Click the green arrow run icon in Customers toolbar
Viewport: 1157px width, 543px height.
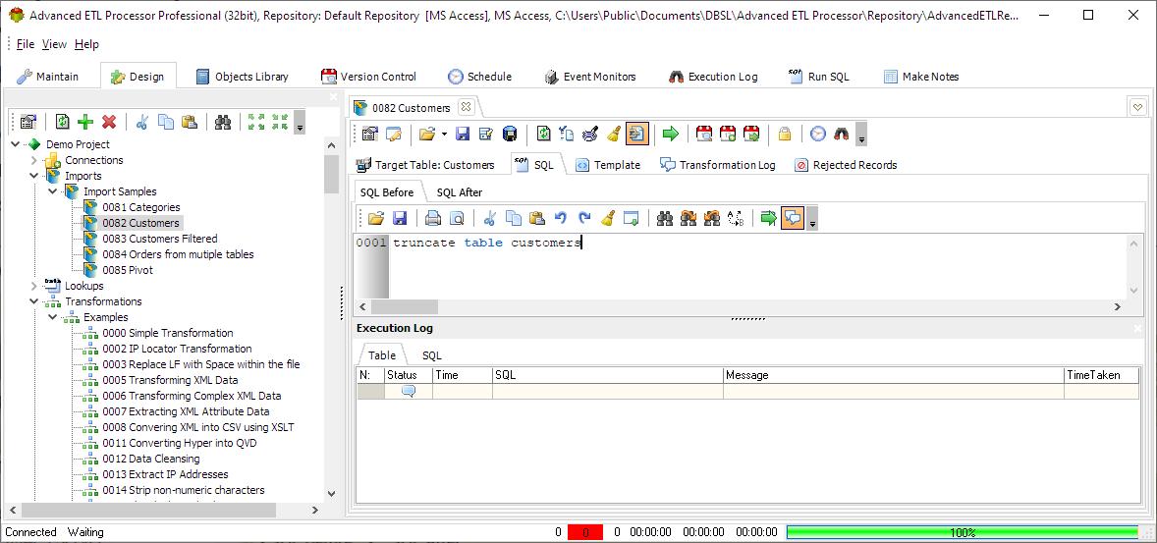pos(670,134)
